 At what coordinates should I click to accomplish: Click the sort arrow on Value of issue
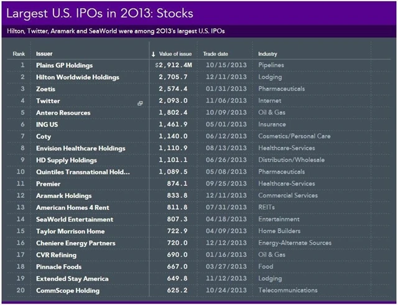(153, 54)
